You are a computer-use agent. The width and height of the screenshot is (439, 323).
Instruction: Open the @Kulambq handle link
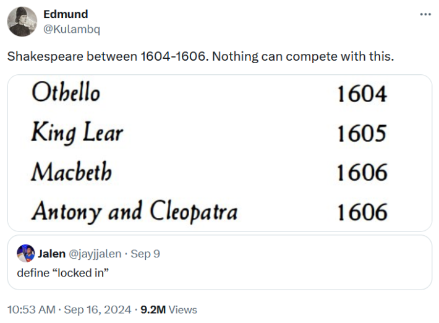coord(71,29)
